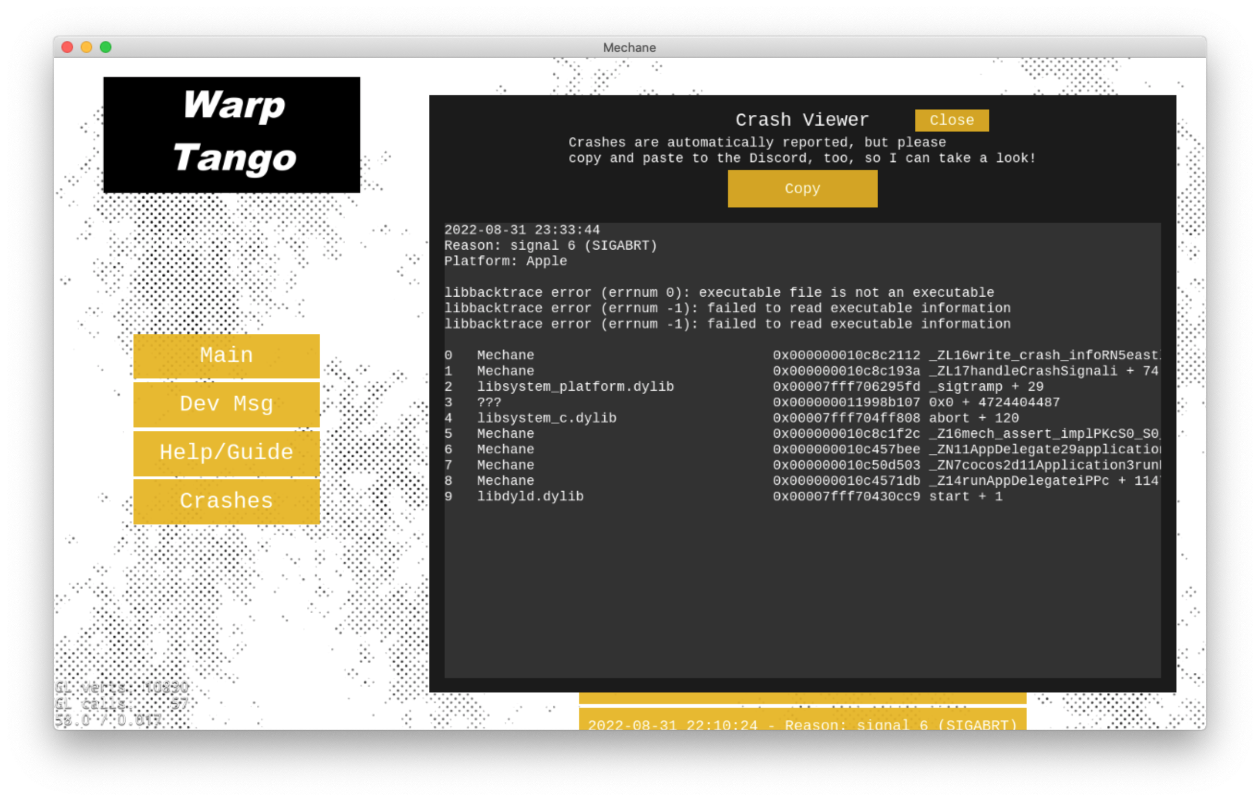Open the Main menu section

pos(226,355)
